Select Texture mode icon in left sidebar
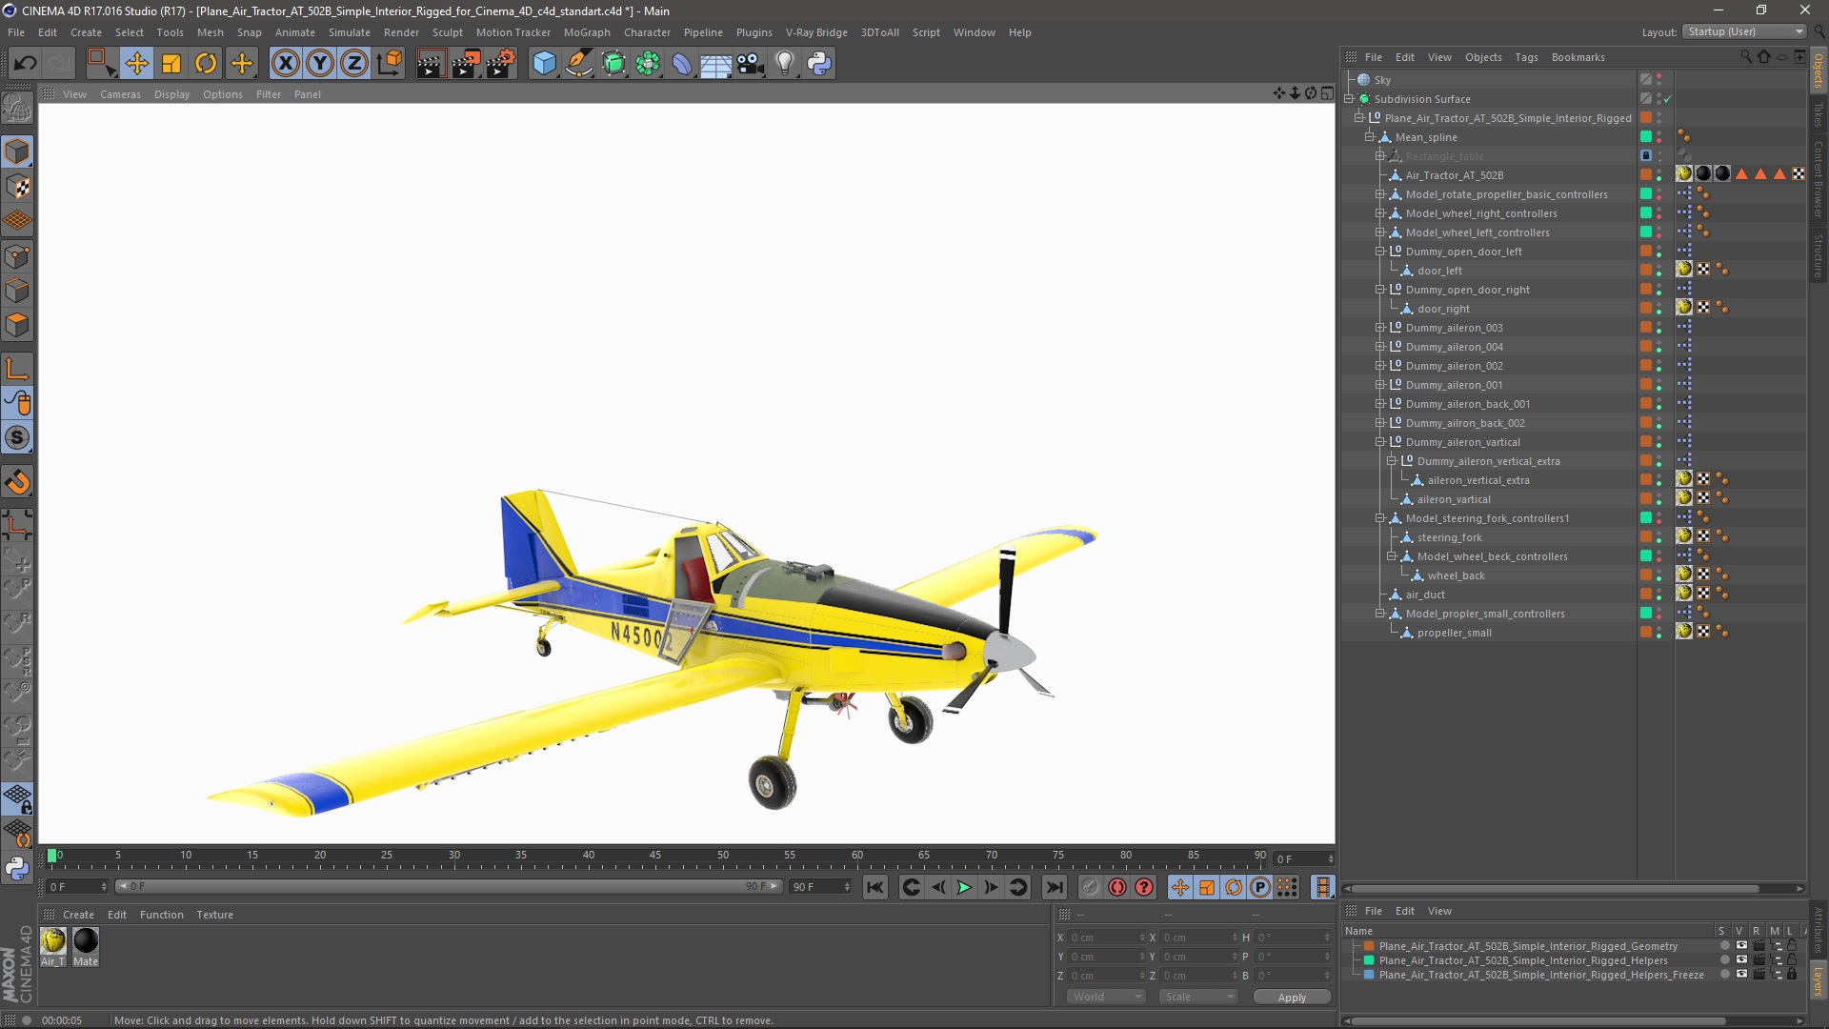Viewport: 1829px width, 1029px height. (x=17, y=187)
